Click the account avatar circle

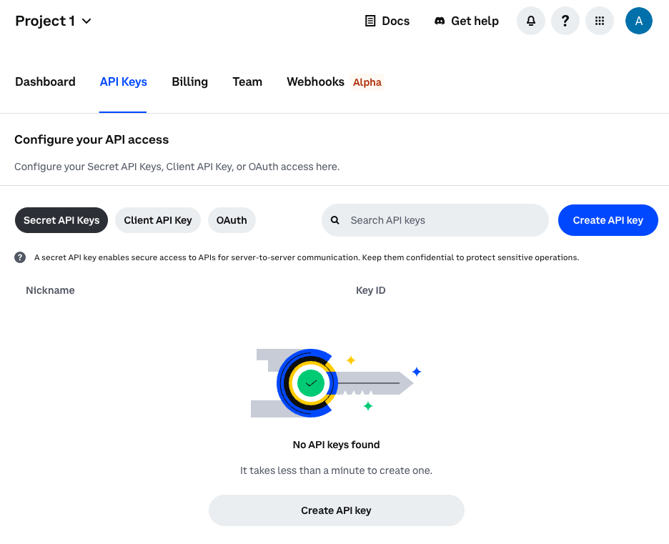[638, 21]
